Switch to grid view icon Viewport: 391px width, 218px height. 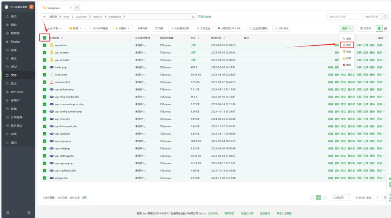[386, 28]
